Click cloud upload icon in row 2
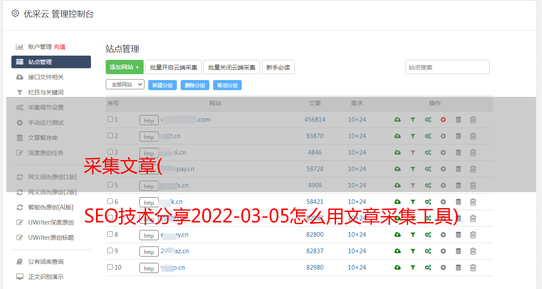This screenshot has height=289, width=542. point(397,136)
